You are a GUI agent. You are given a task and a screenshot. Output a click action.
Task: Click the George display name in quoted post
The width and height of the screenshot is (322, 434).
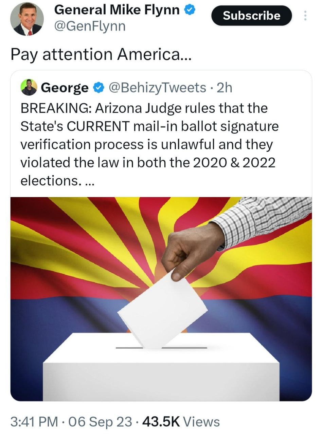coord(64,88)
